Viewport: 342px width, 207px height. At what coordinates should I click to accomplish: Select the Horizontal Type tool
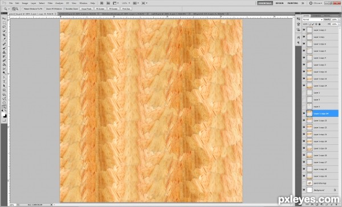(x=4, y=82)
